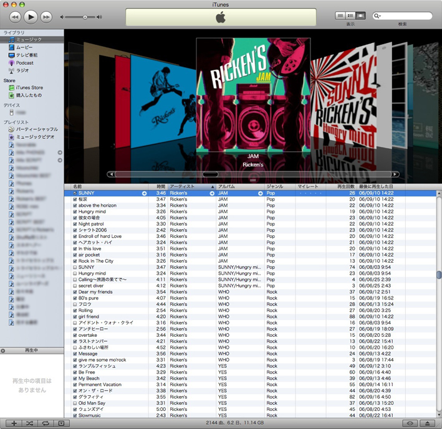Viewport: 442px width, 429px height.
Task: Click the Play button
Action: point(31,17)
